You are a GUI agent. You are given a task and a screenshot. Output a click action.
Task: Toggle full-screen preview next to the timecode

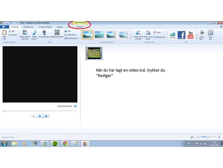(x=75, y=106)
